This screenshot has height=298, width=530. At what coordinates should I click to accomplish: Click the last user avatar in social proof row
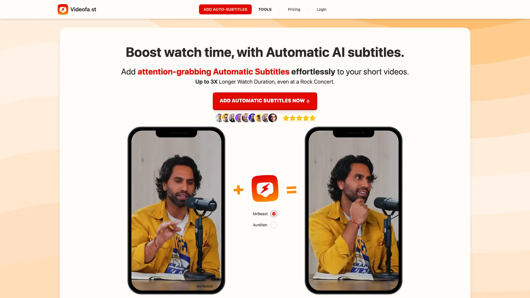point(273,118)
